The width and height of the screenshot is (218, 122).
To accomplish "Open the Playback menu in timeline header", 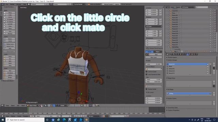I will pos(26,116).
